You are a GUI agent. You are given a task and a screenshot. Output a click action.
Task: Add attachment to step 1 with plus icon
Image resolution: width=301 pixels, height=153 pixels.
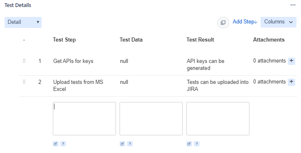point(292,61)
